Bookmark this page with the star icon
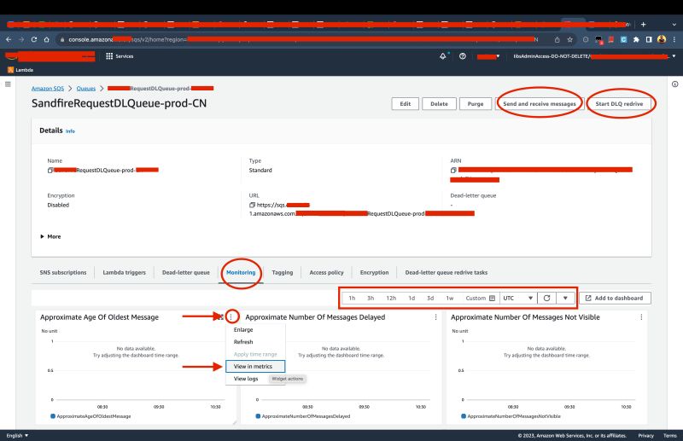Image resolution: width=683 pixels, height=441 pixels. click(x=569, y=39)
